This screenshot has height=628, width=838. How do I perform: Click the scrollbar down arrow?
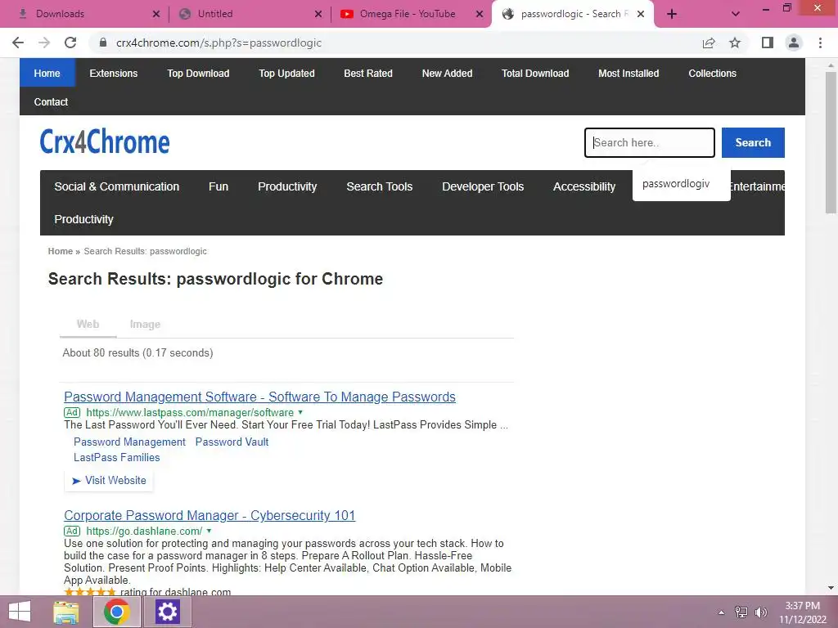(x=831, y=588)
